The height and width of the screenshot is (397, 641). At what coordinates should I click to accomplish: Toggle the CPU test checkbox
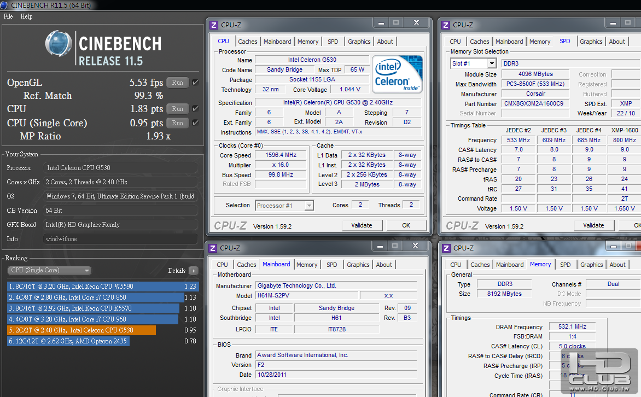195,108
